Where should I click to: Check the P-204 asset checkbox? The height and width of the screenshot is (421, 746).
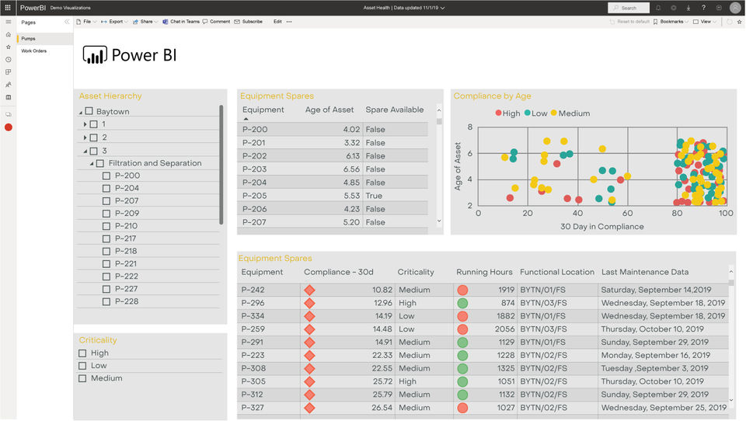click(106, 189)
